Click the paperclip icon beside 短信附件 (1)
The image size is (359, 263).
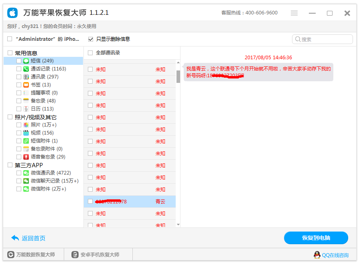(x=26, y=141)
